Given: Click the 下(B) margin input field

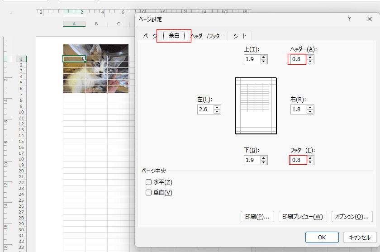Looking at the screenshot, I should tap(252, 160).
